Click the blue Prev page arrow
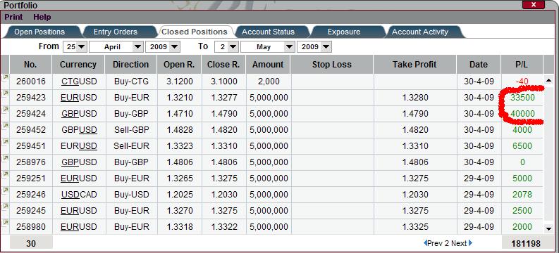This screenshot has width=559, height=253. (x=425, y=243)
